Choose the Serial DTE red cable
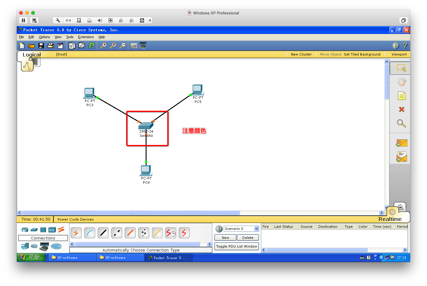Screen dimensions: 427x286 pyautogui.click(x=184, y=233)
